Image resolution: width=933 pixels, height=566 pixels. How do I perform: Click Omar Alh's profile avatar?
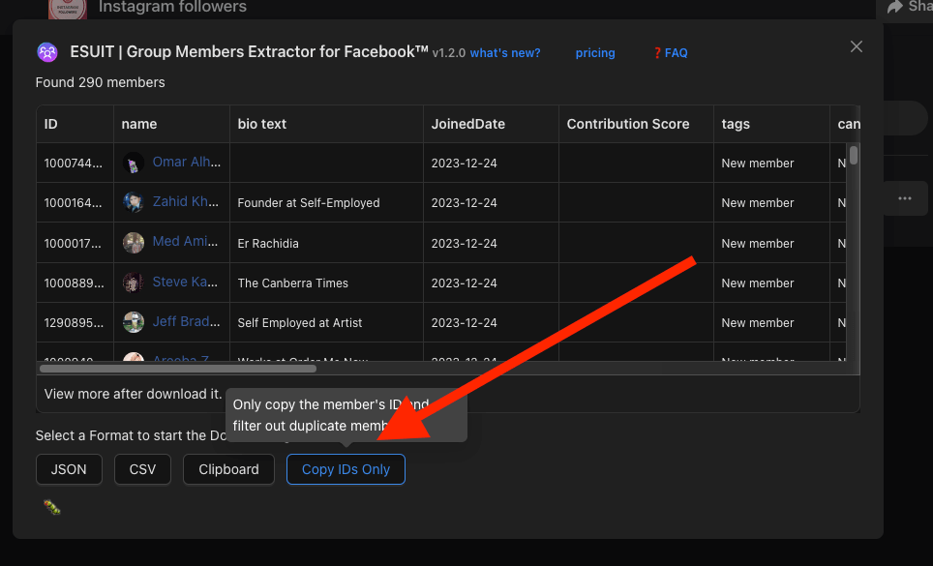tap(134, 164)
